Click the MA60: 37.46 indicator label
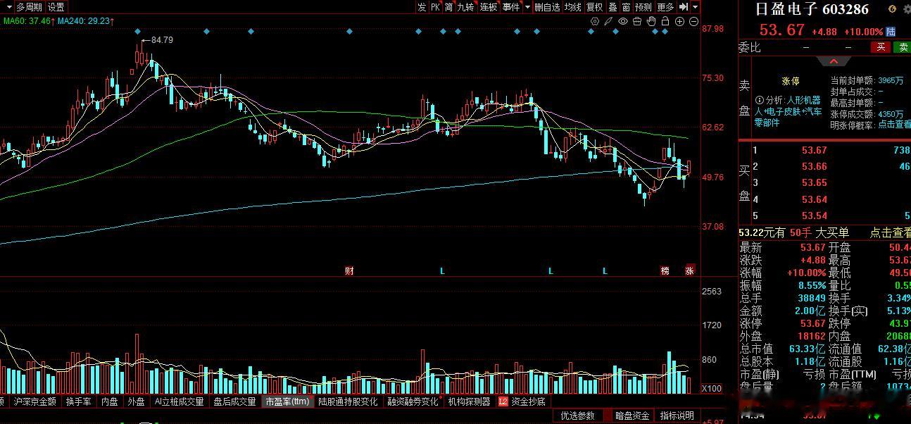Image resolution: width=911 pixels, height=424 pixels. (x=27, y=21)
